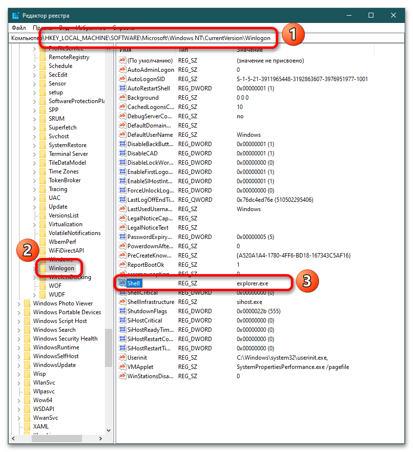Select the DefaultUserName value name

click(150, 134)
